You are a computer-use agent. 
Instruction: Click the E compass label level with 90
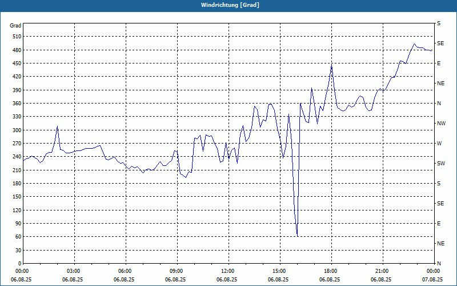click(439, 224)
